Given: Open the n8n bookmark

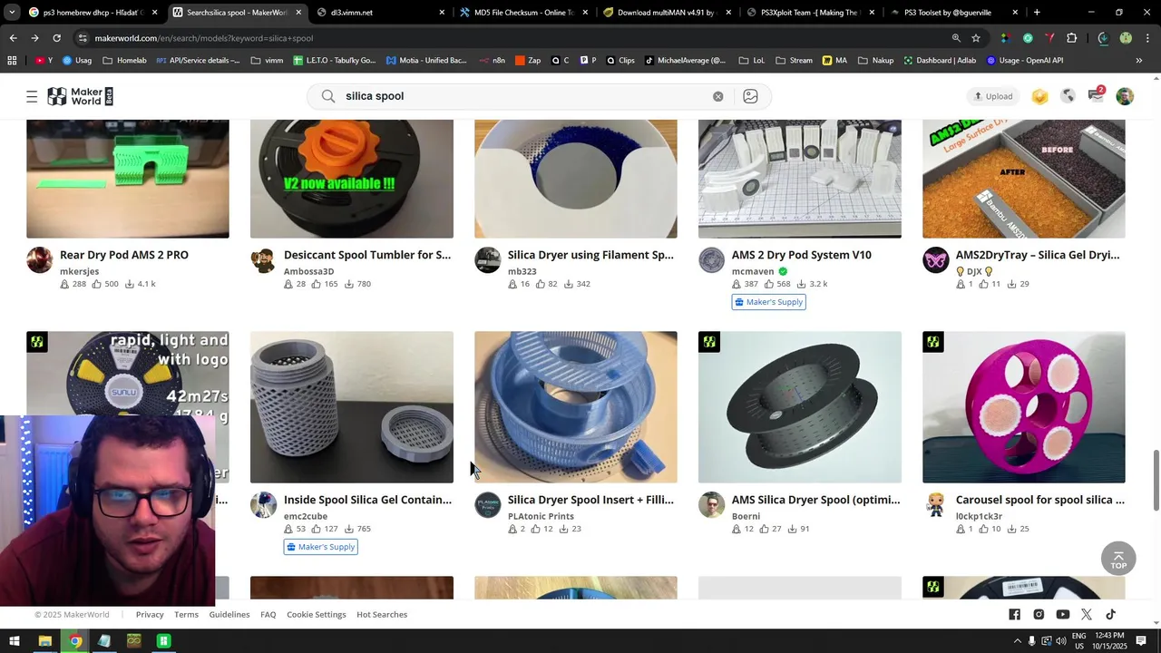Looking at the screenshot, I should 492,61.
